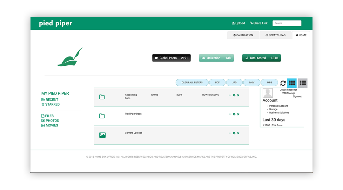Image resolution: width=343 pixels, height=190 pixels.
Task: Open the Starred section
Action: pyautogui.click(x=50, y=104)
